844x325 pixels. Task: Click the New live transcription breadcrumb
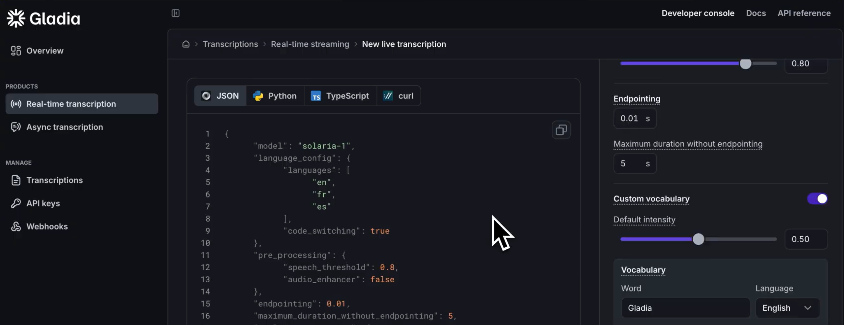tap(404, 44)
